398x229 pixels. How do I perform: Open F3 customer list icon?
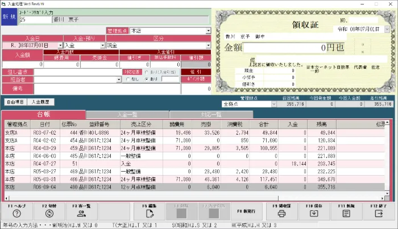tap(81, 214)
